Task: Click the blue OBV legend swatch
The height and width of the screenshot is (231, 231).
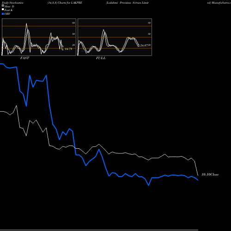Action: tap(3, 14)
